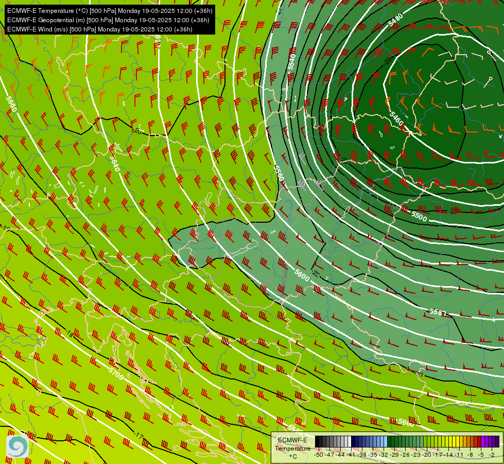
Task: Click the -18 isotherm label on the map
Action: pyautogui.click(x=69, y=334)
